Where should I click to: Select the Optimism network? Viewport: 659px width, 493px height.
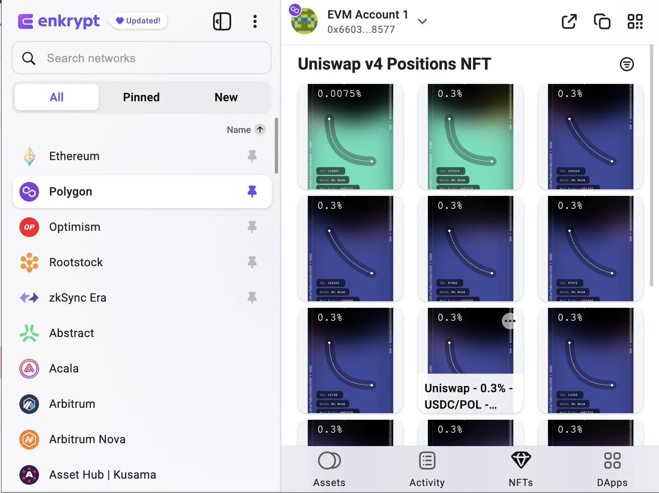[x=142, y=227]
